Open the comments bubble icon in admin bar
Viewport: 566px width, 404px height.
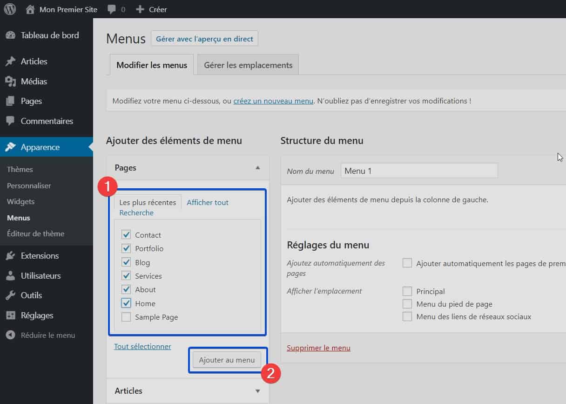112,9
